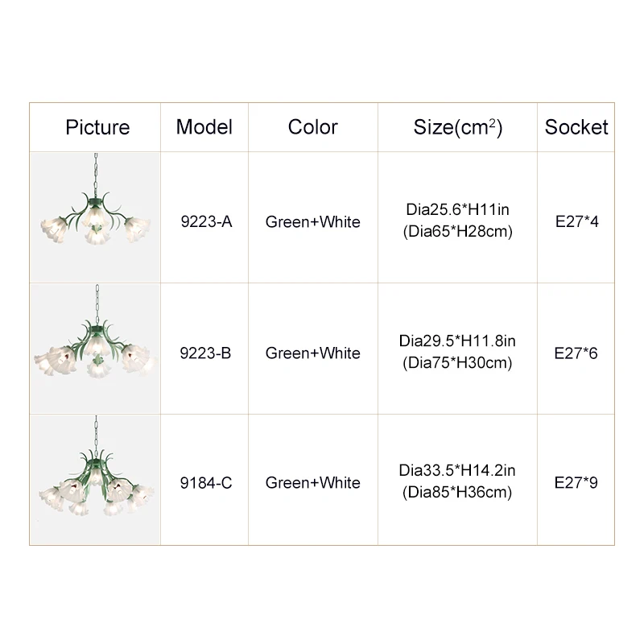Click the Model column header
This screenshot has height=644, width=644.
tap(204, 127)
